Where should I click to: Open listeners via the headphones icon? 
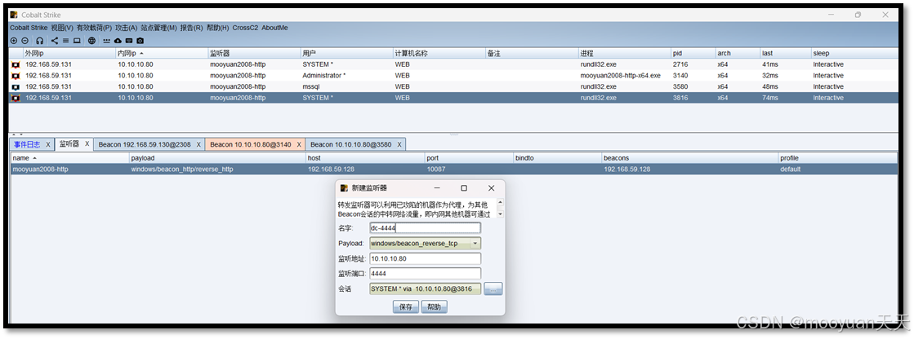(40, 41)
